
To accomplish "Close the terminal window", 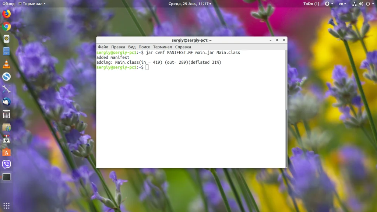I will tap(284, 40).
